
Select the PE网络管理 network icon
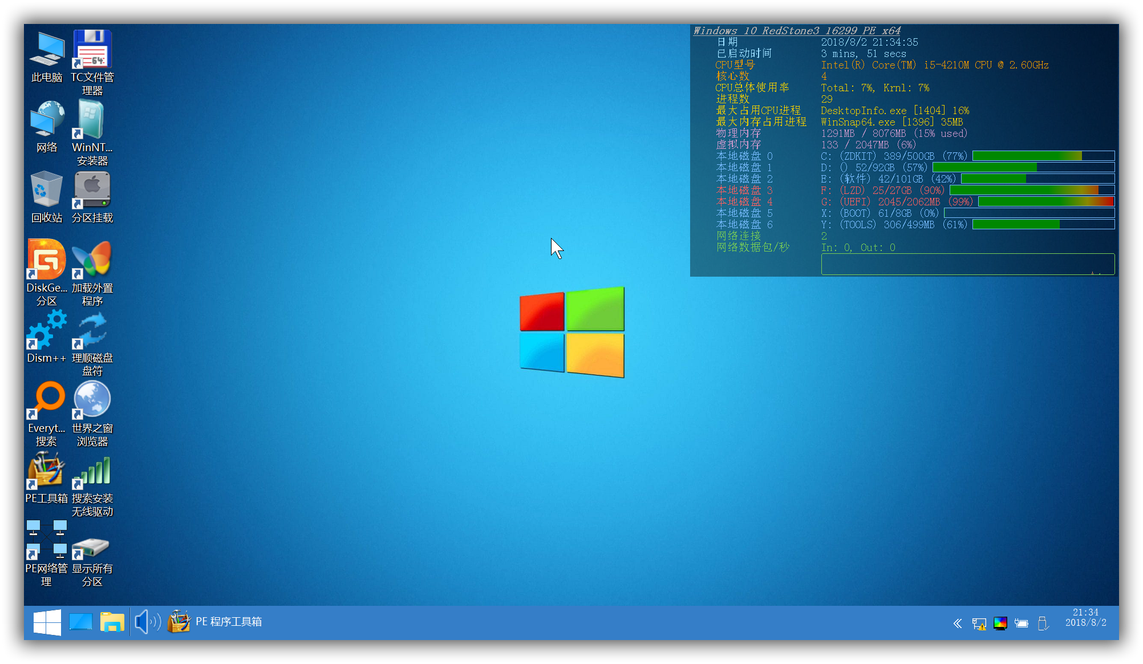click(x=47, y=540)
